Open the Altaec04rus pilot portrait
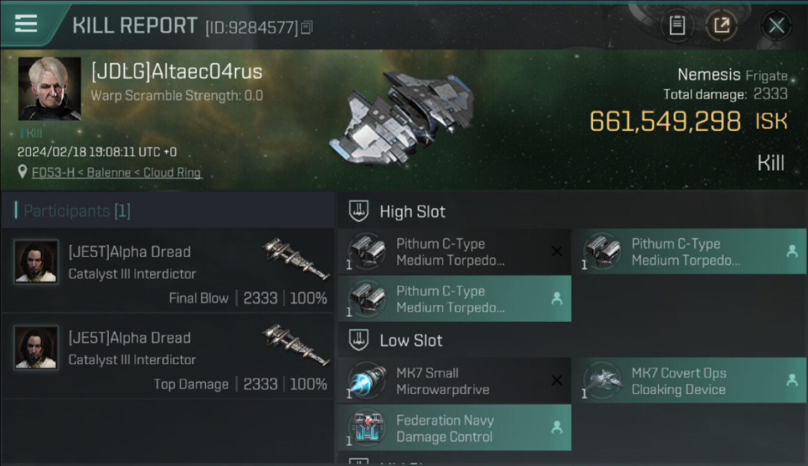808x466 pixels. (49, 88)
